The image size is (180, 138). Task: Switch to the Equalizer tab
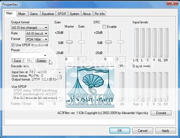48,14
